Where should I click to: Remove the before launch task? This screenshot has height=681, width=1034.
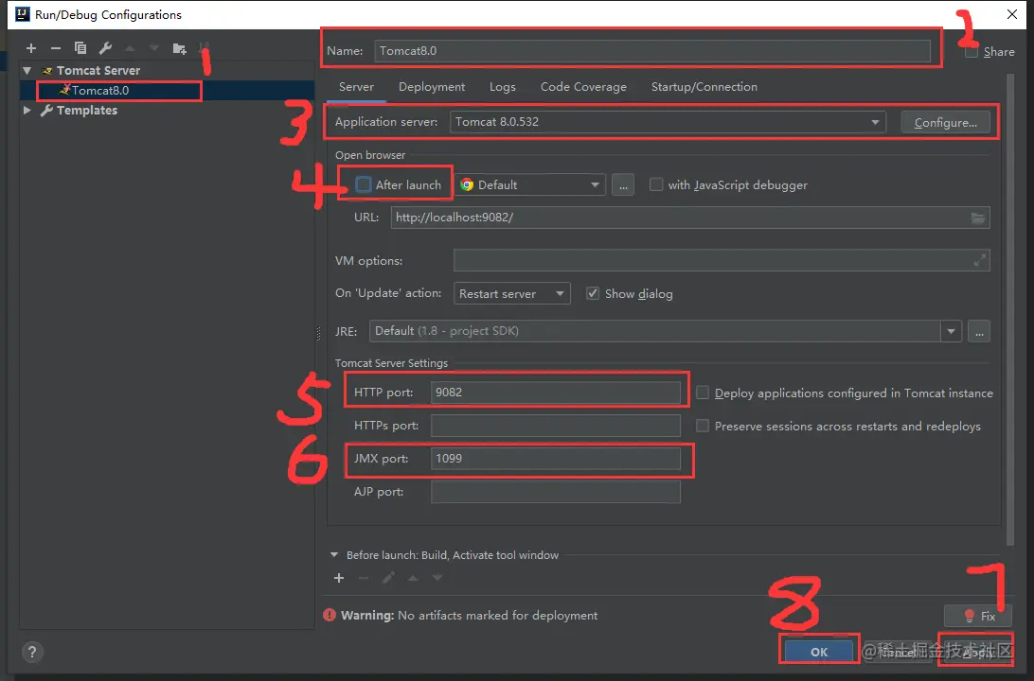pos(364,578)
